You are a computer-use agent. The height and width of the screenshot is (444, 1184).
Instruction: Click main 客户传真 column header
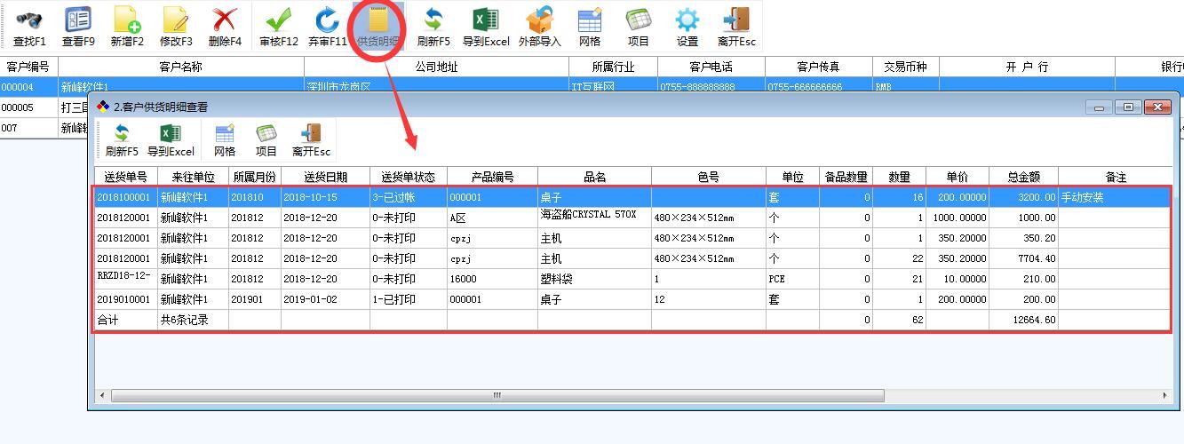click(818, 67)
